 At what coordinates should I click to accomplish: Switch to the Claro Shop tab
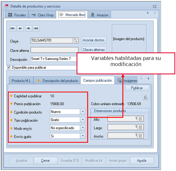(x=43, y=15)
